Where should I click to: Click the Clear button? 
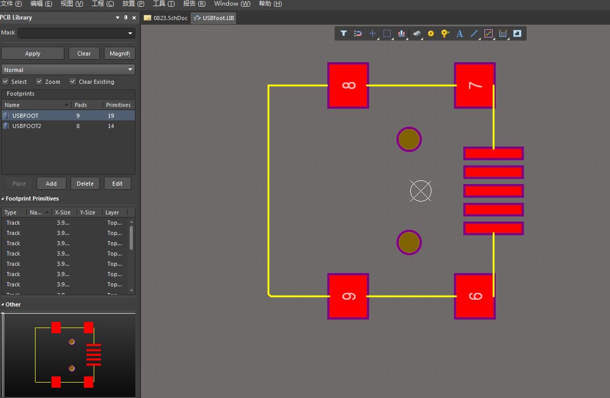point(84,53)
